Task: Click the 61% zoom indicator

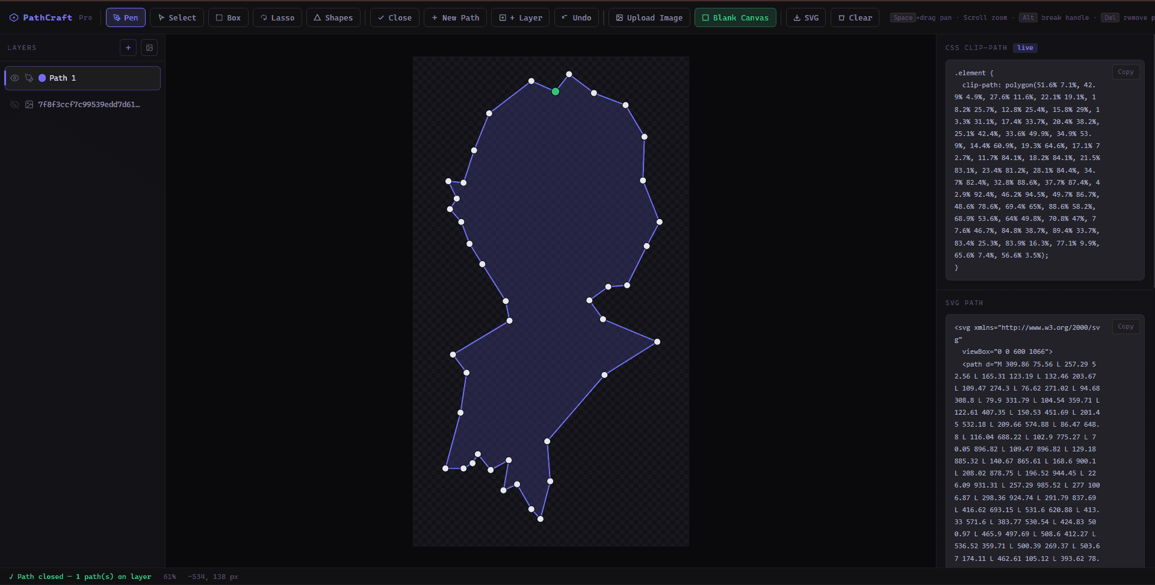Action: tap(170, 577)
